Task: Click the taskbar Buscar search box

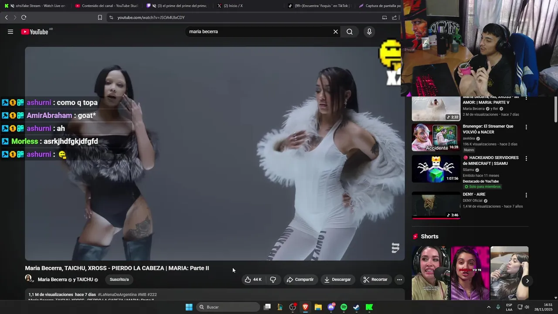Action: [x=228, y=307]
